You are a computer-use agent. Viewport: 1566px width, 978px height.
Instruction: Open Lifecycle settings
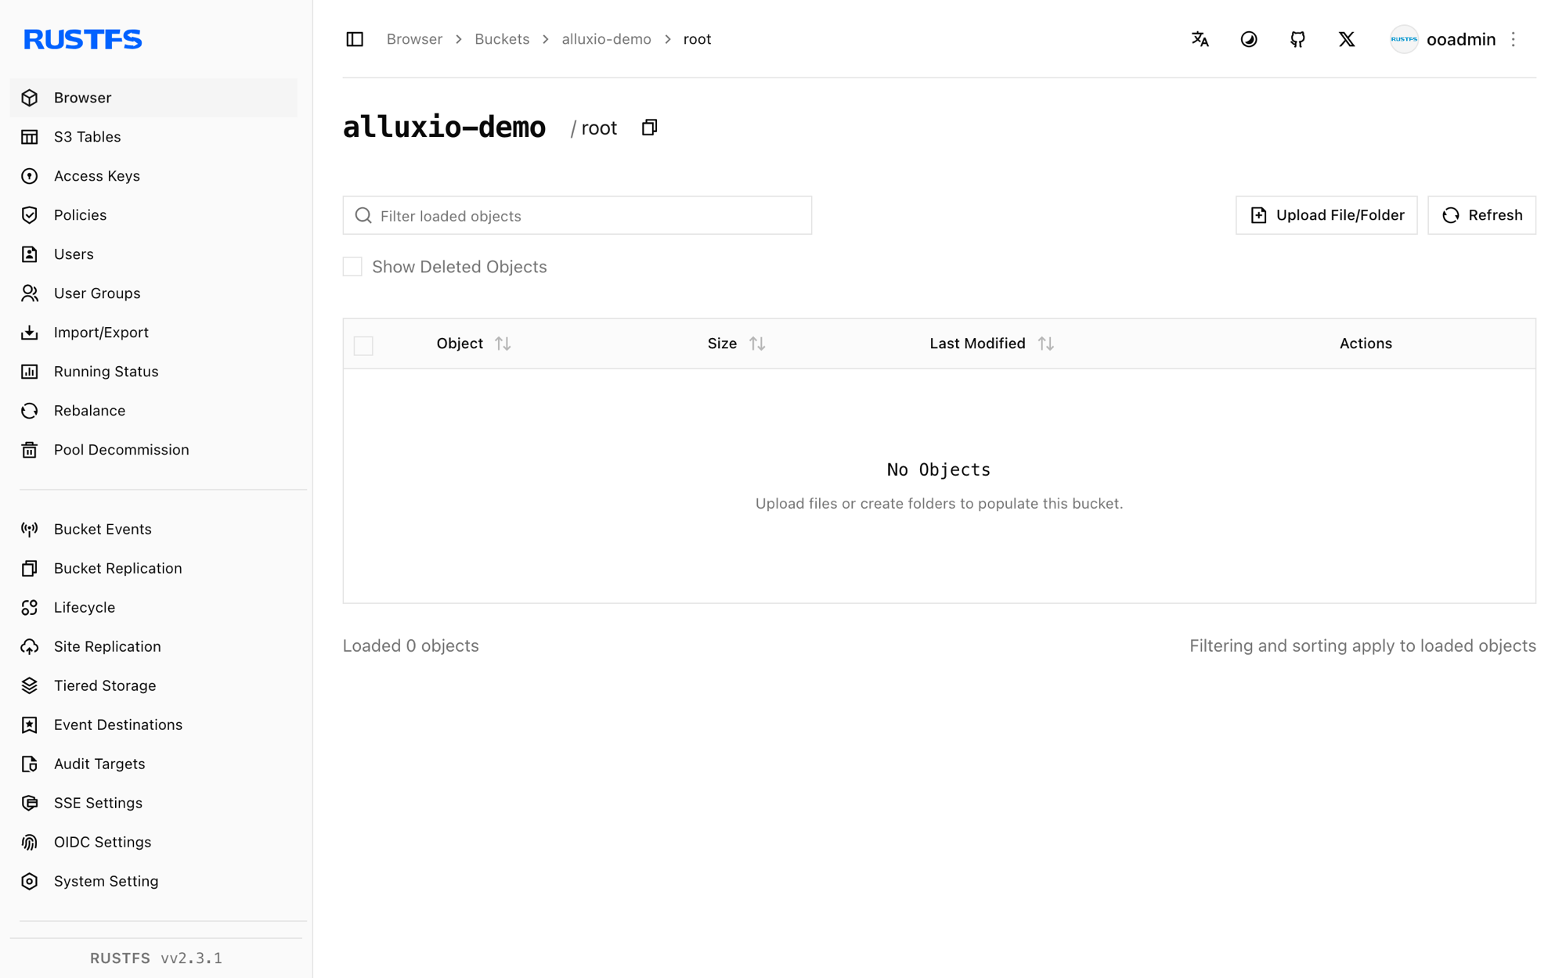click(x=153, y=608)
